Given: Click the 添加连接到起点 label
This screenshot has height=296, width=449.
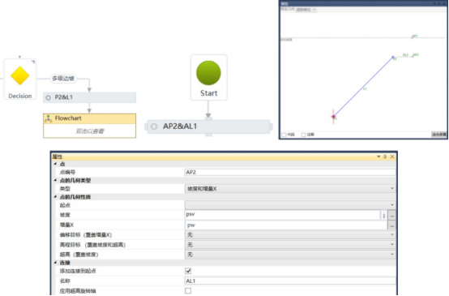Looking at the screenshot, I should point(78,271).
